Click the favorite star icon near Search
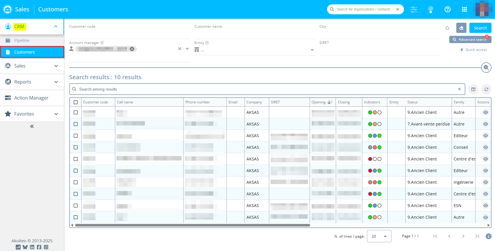 447,28
